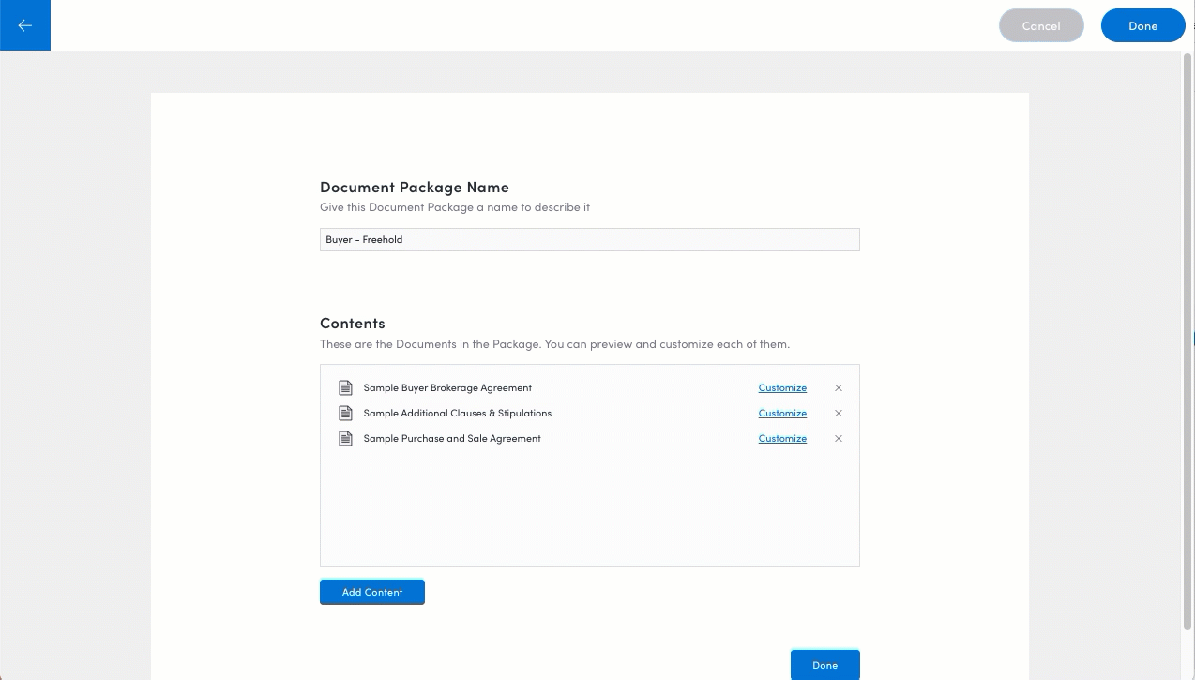Customize Sample Additional Clauses & Stipulations
The image size is (1195, 680).
782,413
